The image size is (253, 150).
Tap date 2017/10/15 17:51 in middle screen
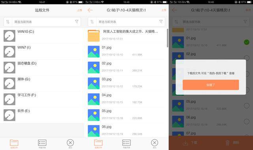click(x=112, y=39)
